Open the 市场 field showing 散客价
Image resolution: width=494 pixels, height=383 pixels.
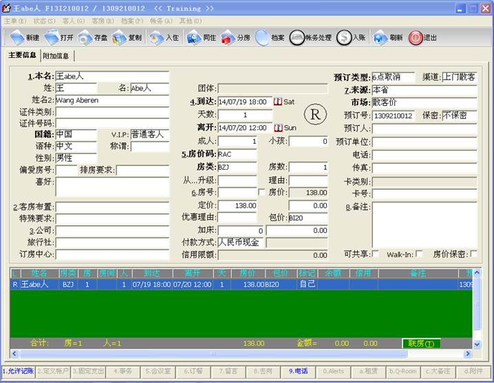425,102
